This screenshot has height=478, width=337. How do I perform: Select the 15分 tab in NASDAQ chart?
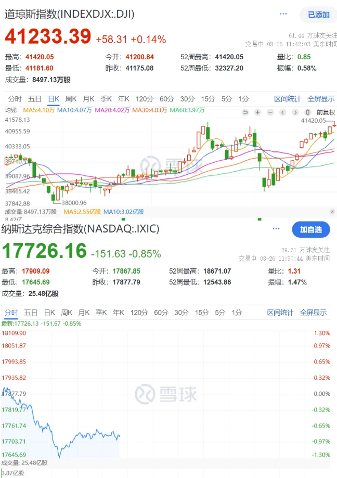(x=202, y=313)
